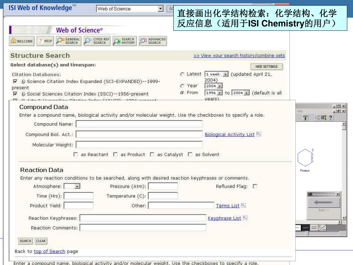Open Advanced Search tool

click(x=153, y=41)
